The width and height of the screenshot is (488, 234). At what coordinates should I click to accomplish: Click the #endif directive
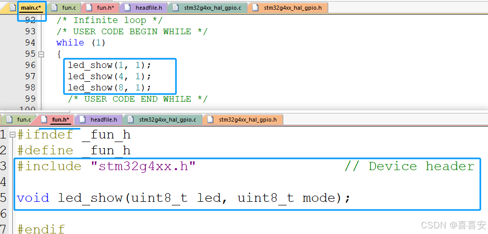(41, 229)
